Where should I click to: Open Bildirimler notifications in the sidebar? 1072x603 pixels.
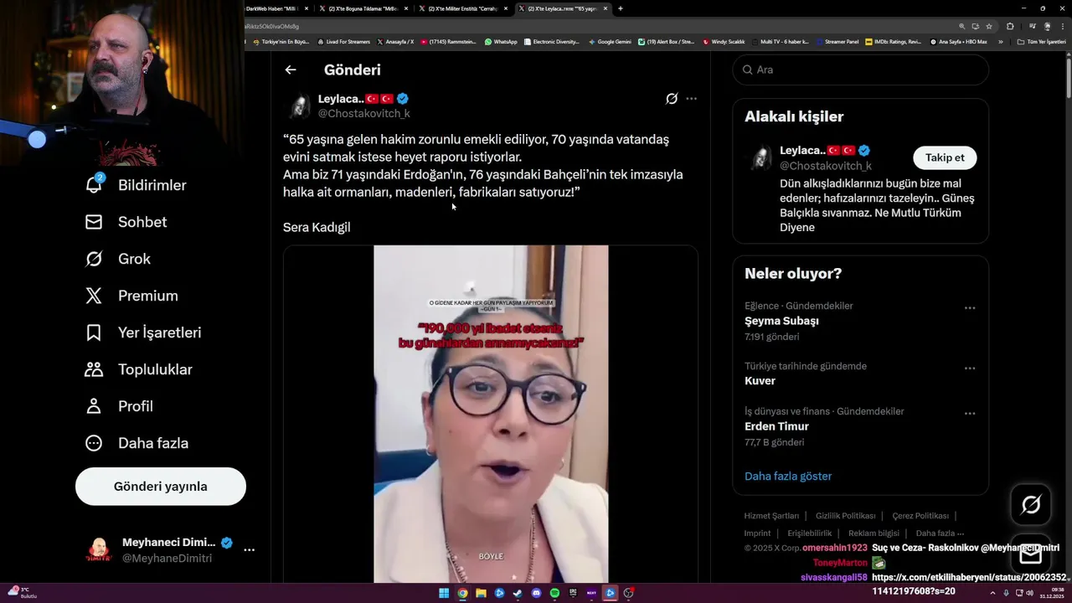click(136, 185)
